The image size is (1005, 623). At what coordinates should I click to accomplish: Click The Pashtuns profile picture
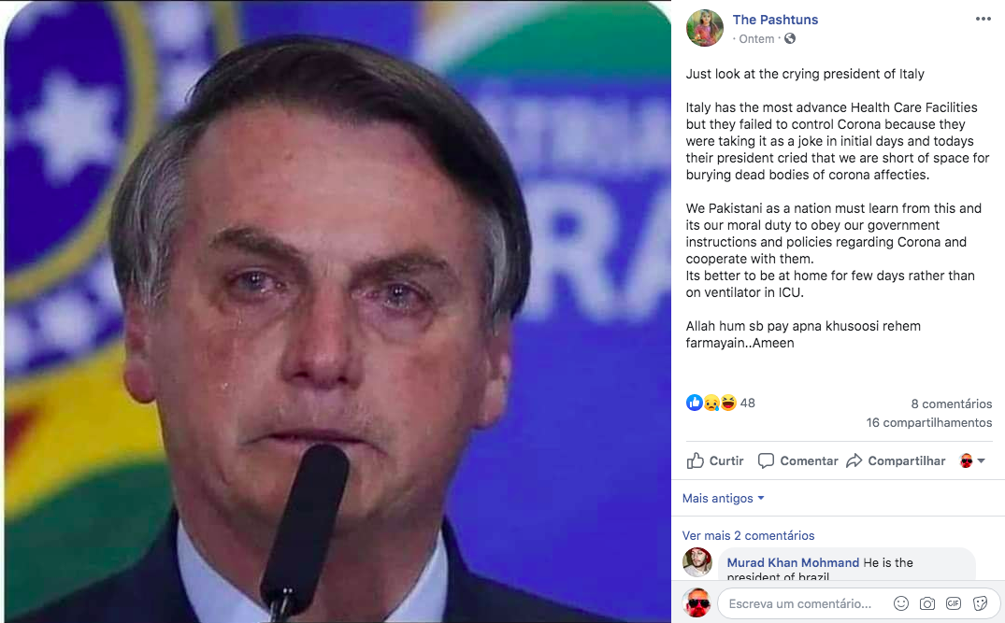click(704, 28)
